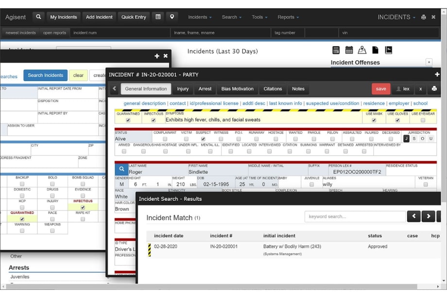The height and width of the screenshot is (298, 447).
Task: Switch to the Citations tab
Action: (x=272, y=89)
